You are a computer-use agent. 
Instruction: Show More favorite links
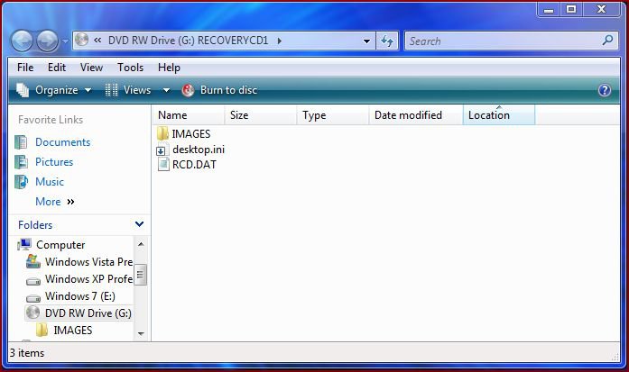[55, 202]
